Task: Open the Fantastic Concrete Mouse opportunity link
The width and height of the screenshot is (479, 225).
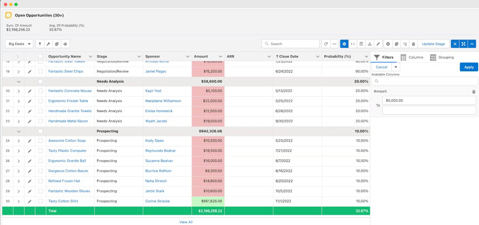Action: pos(70,91)
